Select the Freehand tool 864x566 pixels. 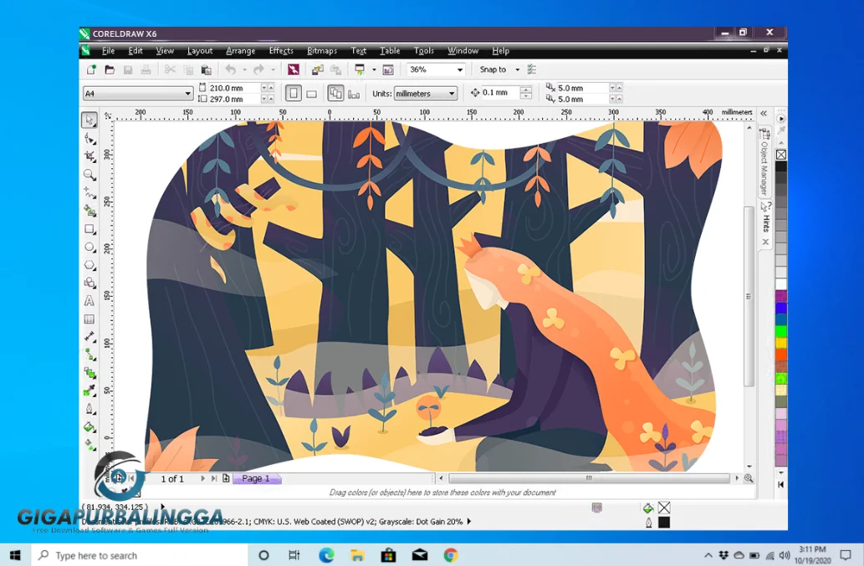click(89, 192)
